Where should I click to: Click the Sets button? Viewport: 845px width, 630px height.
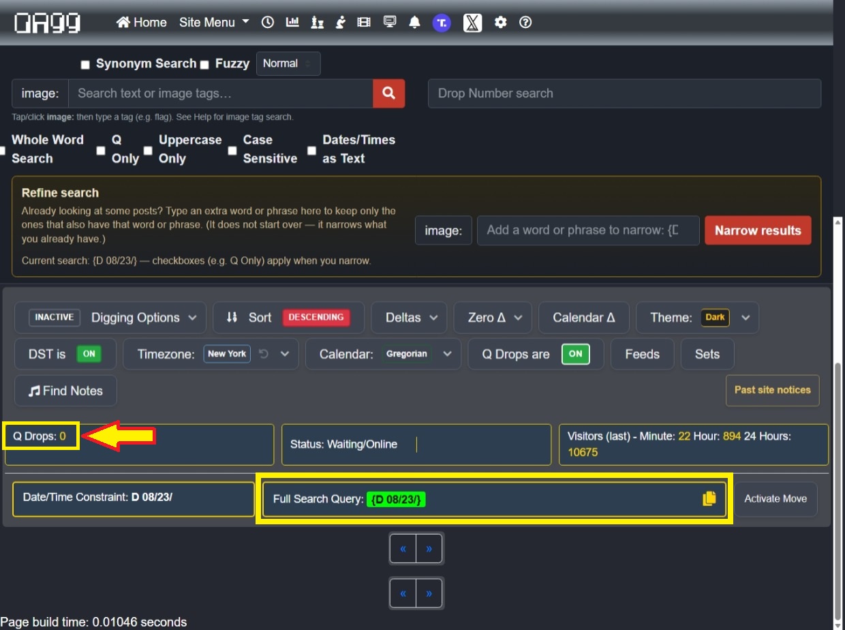(707, 355)
